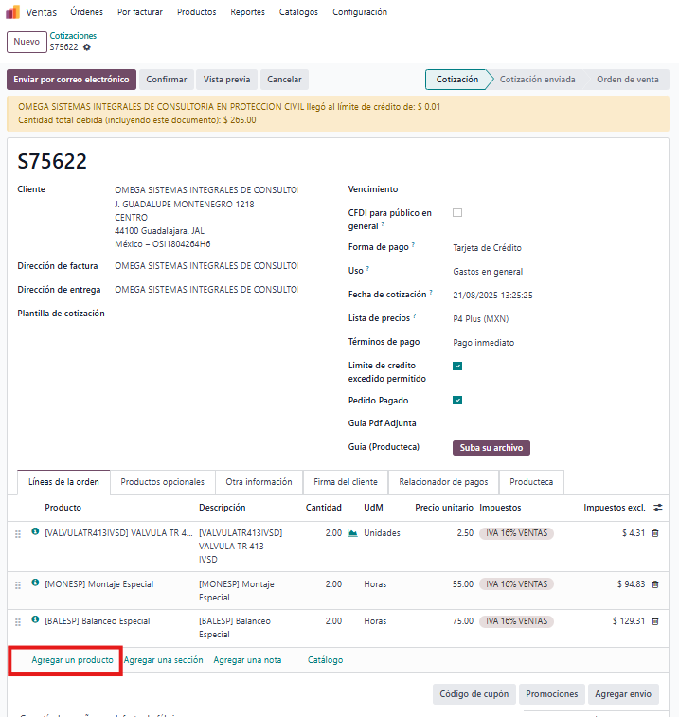Expand the Términos de pago field
This screenshot has width=679, height=717.
pos(530,342)
